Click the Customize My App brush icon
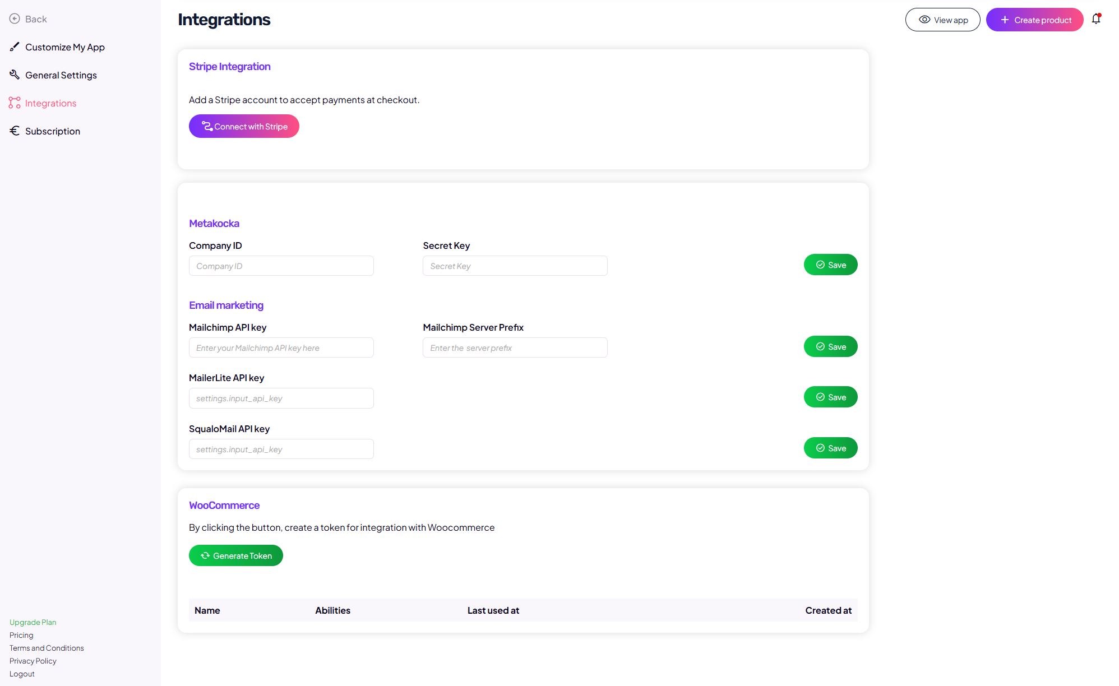The image size is (1119, 686). [15, 47]
